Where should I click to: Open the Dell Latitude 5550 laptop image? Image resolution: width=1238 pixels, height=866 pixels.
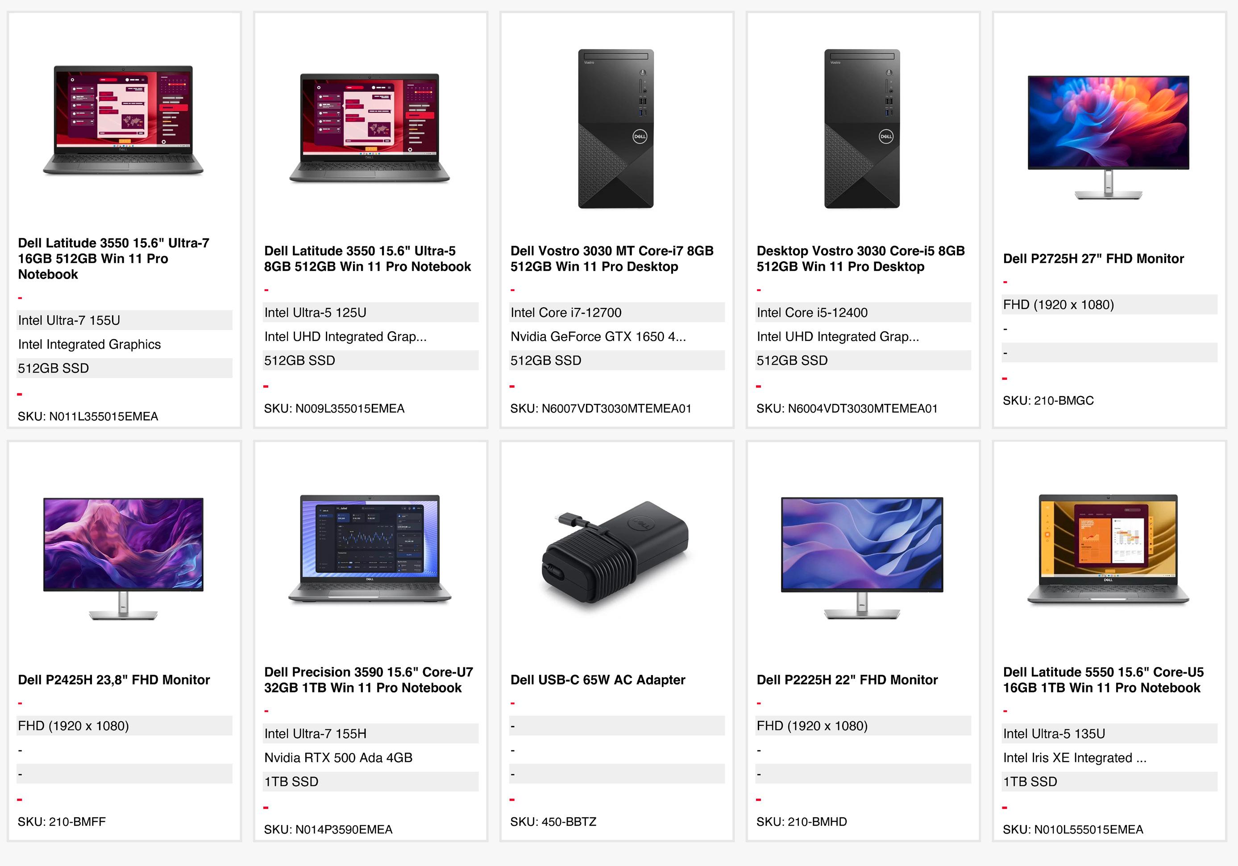click(x=1108, y=549)
